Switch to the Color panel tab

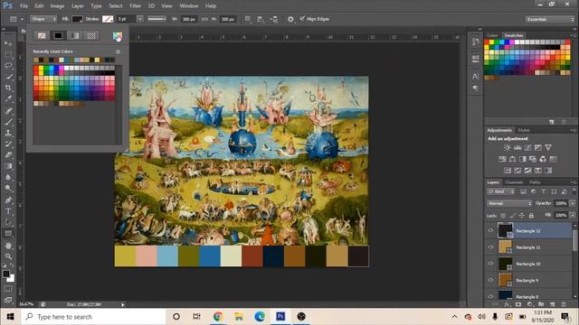pos(492,35)
